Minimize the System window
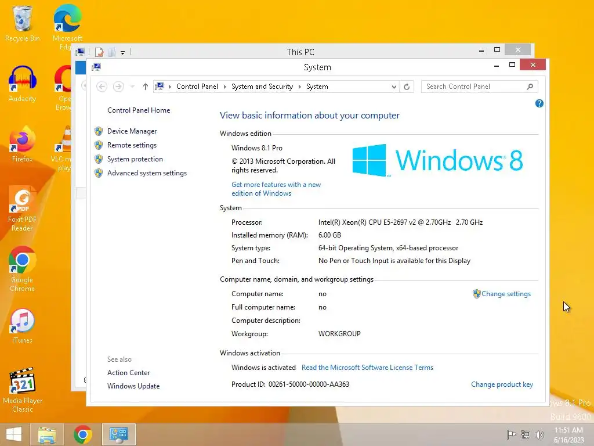Viewport: 594px width, 446px height. point(497,66)
